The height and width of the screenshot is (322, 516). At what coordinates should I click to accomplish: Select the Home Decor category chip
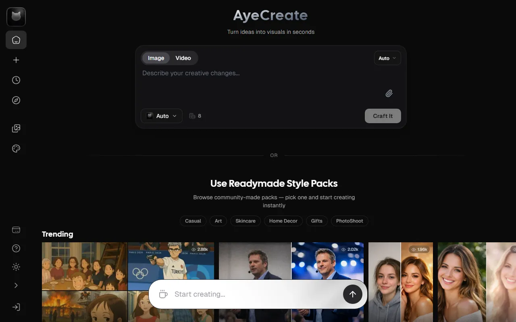tap(283, 221)
